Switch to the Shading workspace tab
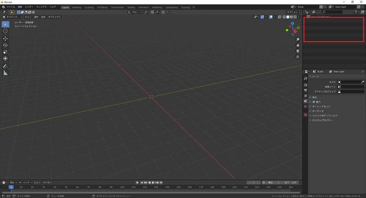The image size is (366, 198). (131, 7)
